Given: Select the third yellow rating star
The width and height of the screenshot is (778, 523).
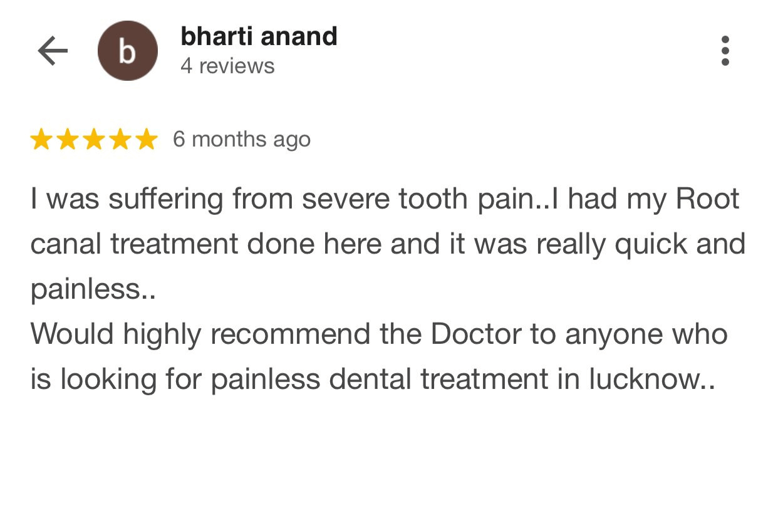Looking at the screenshot, I should (93, 140).
